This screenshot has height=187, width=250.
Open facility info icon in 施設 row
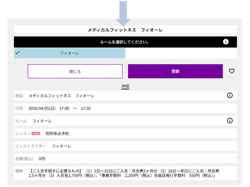(230, 96)
